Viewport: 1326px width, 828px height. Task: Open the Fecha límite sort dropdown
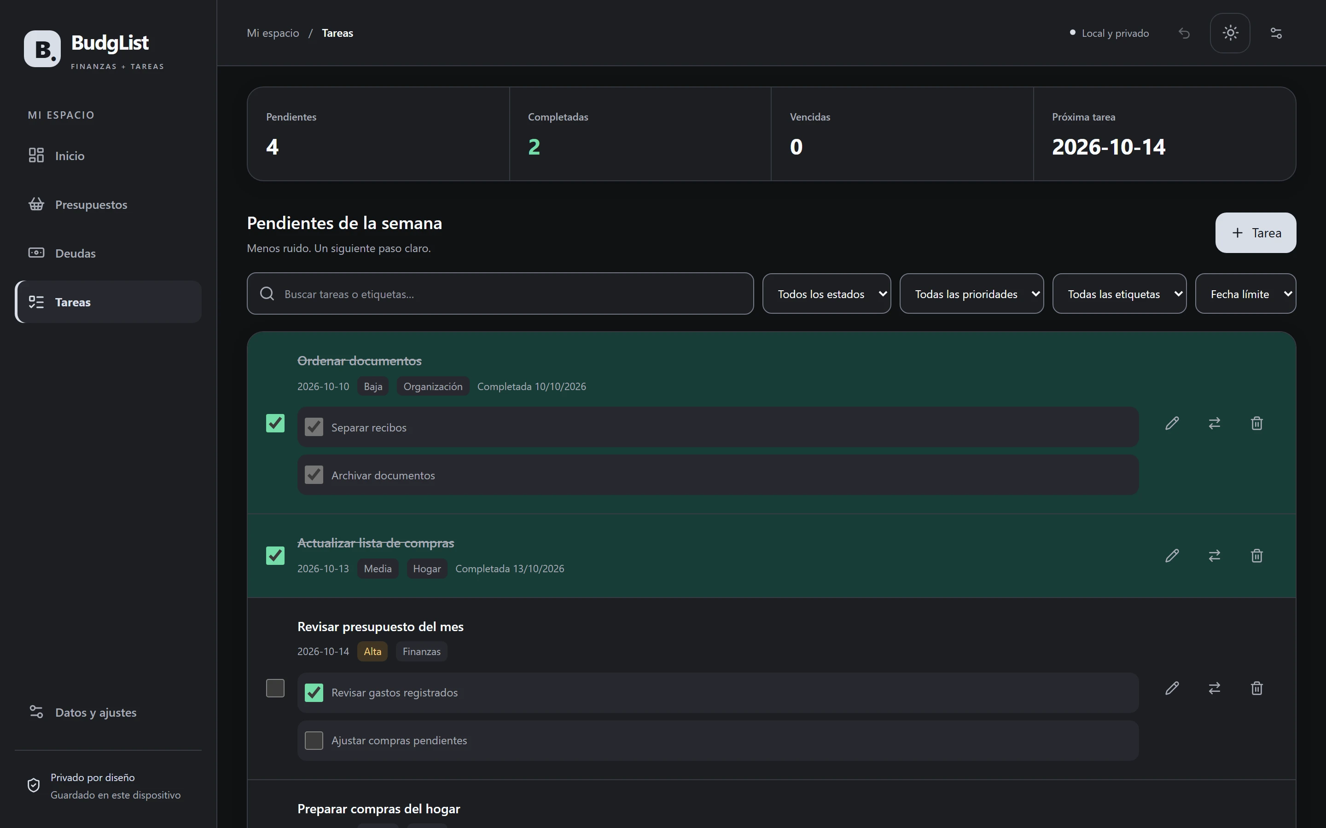pos(1245,294)
